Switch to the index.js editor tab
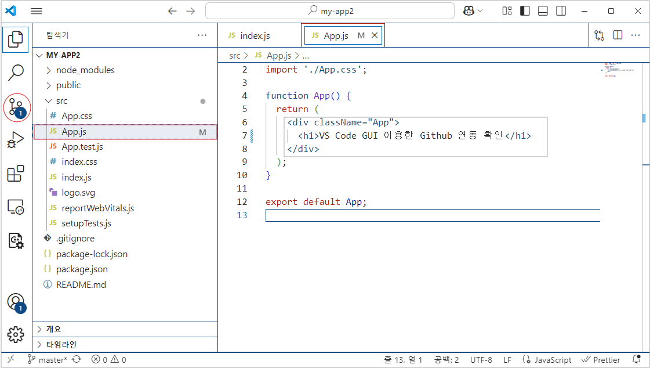Screen dimensions: 650x368 [260, 35]
